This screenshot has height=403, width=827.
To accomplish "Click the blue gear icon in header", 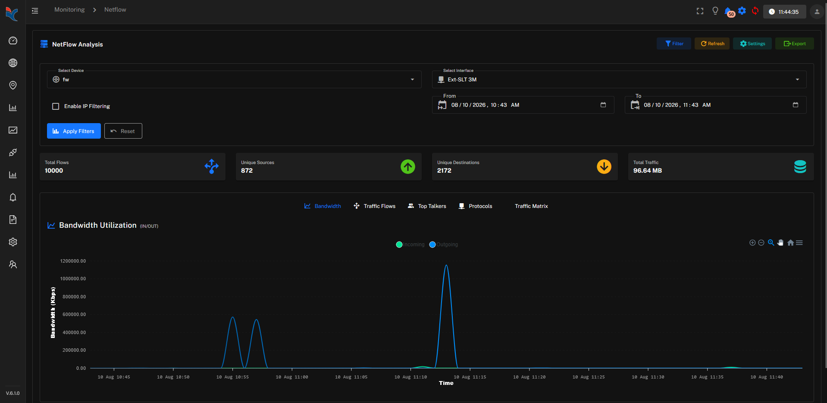I will click(x=742, y=11).
